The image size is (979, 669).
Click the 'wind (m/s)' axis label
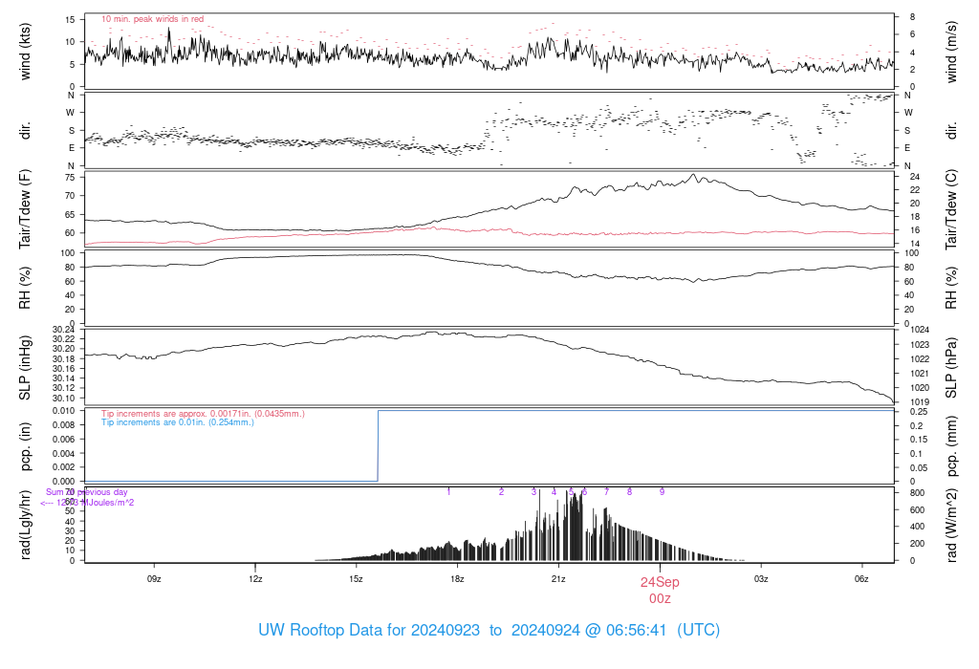tap(951, 52)
